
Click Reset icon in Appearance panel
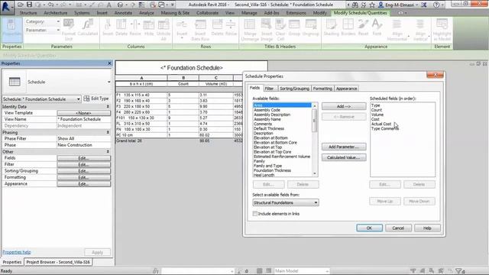coord(363,27)
